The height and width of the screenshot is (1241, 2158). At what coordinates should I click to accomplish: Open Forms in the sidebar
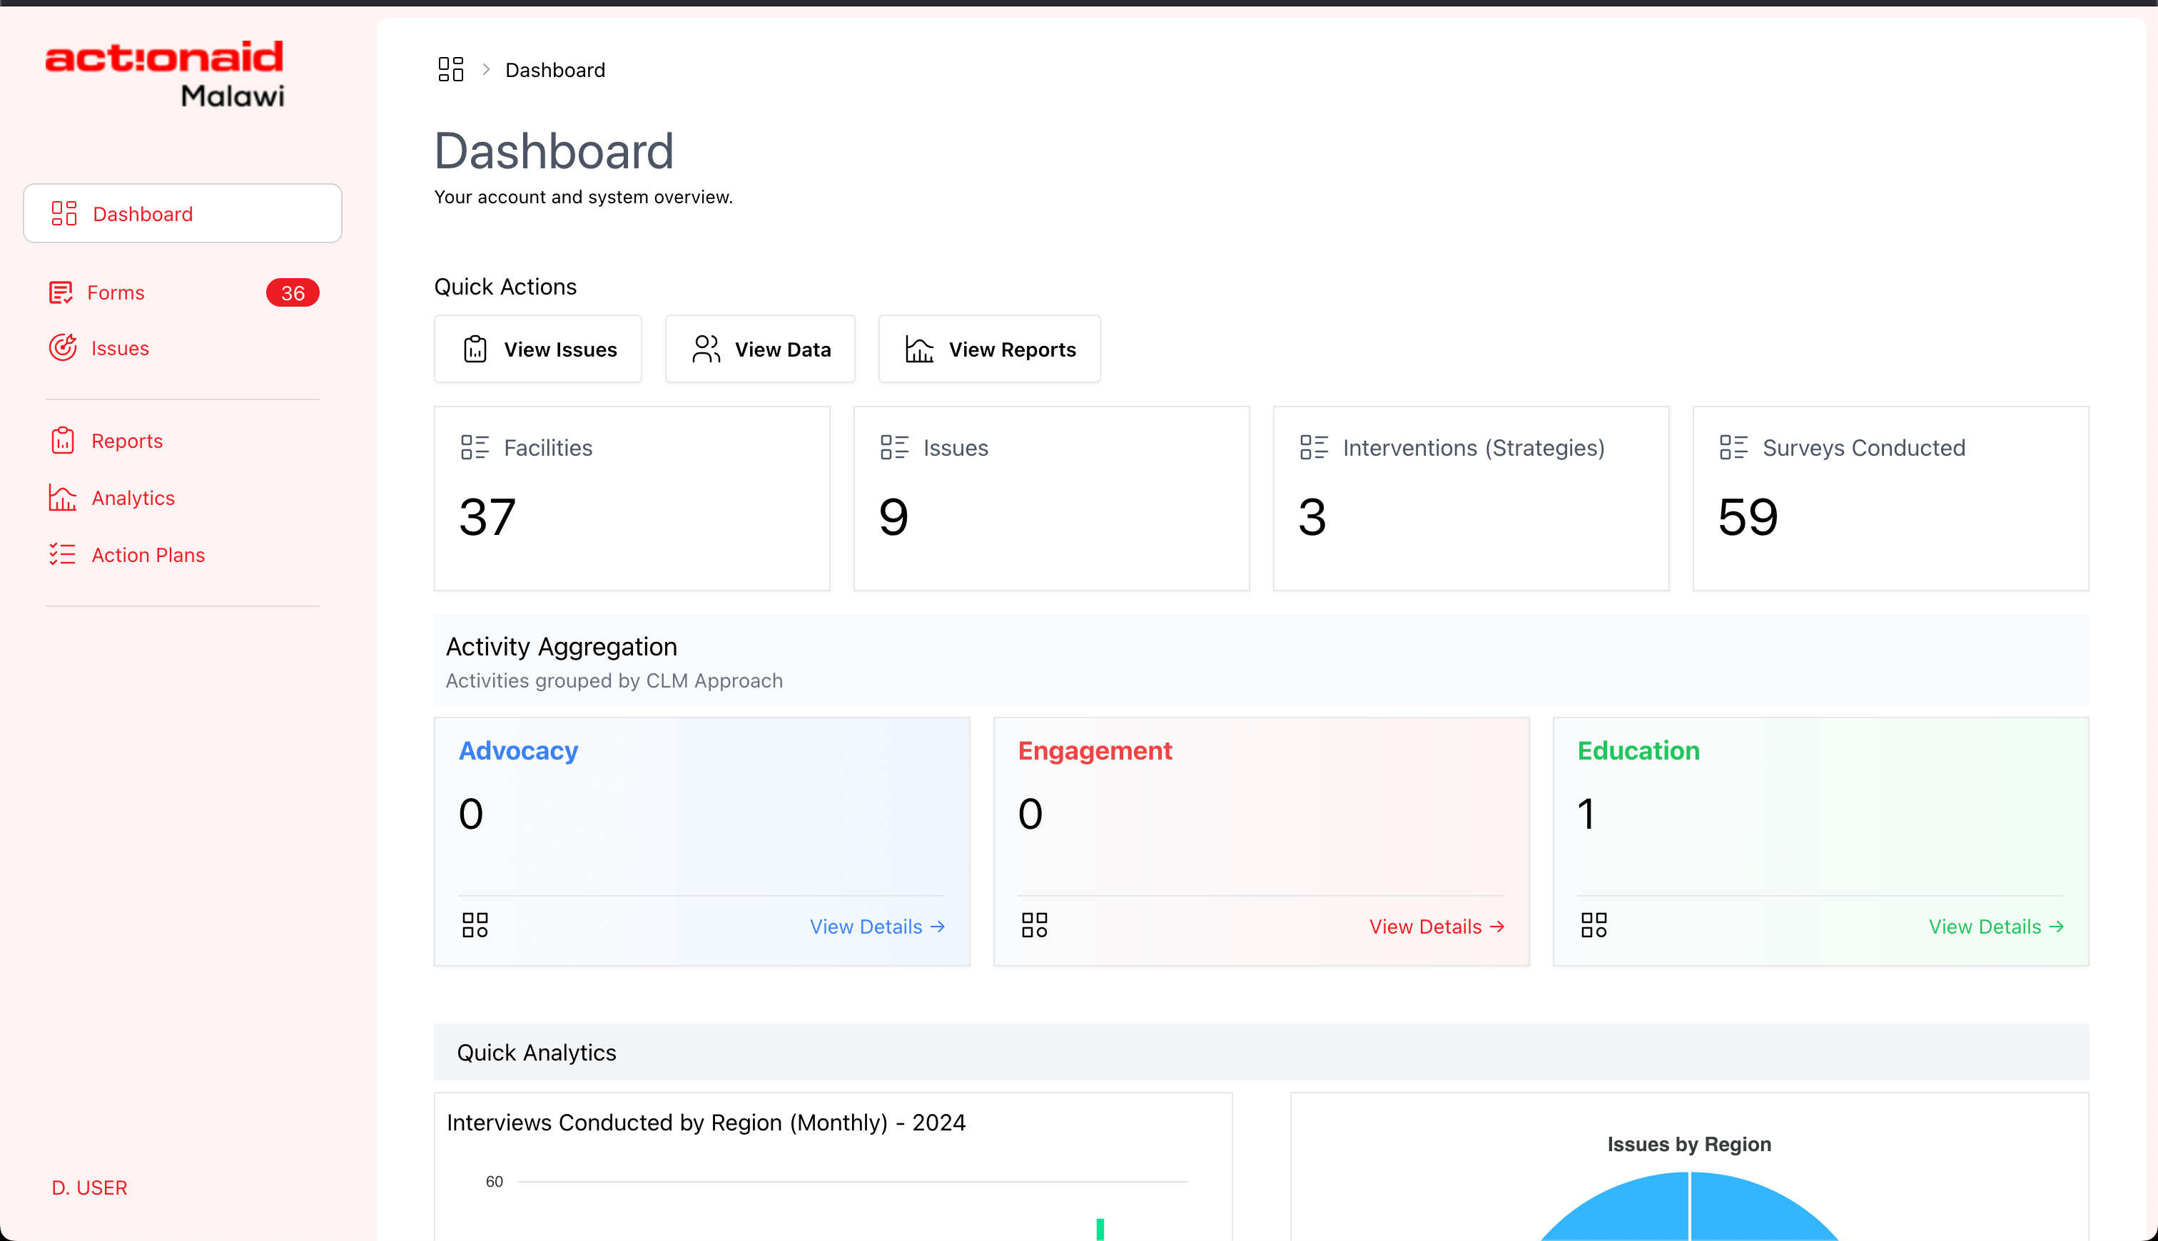pyautogui.click(x=183, y=292)
